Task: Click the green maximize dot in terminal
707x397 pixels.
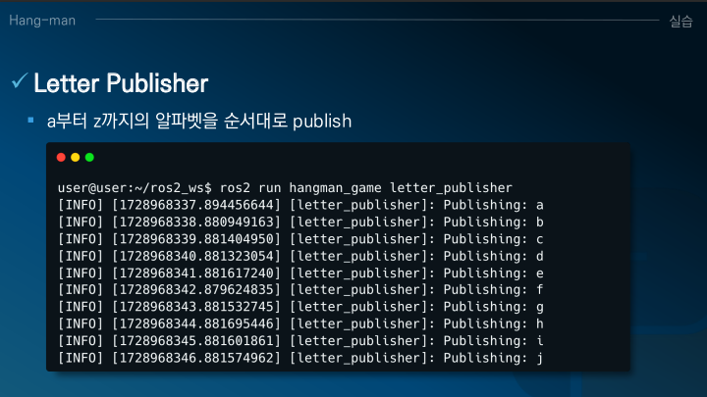Action: coord(89,157)
